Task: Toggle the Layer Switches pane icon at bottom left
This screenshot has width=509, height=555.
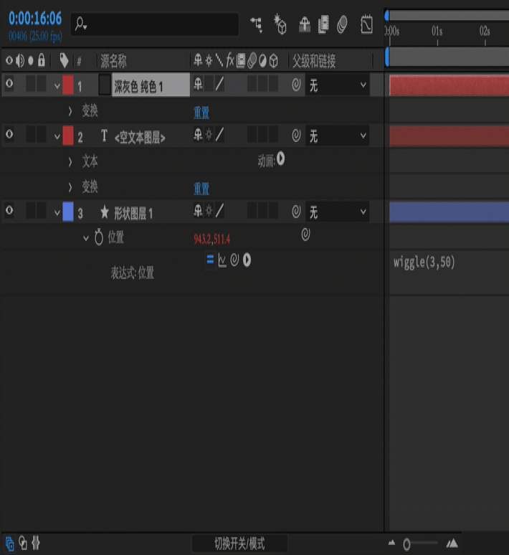Action: pyautogui.click(x=9, y=544)
